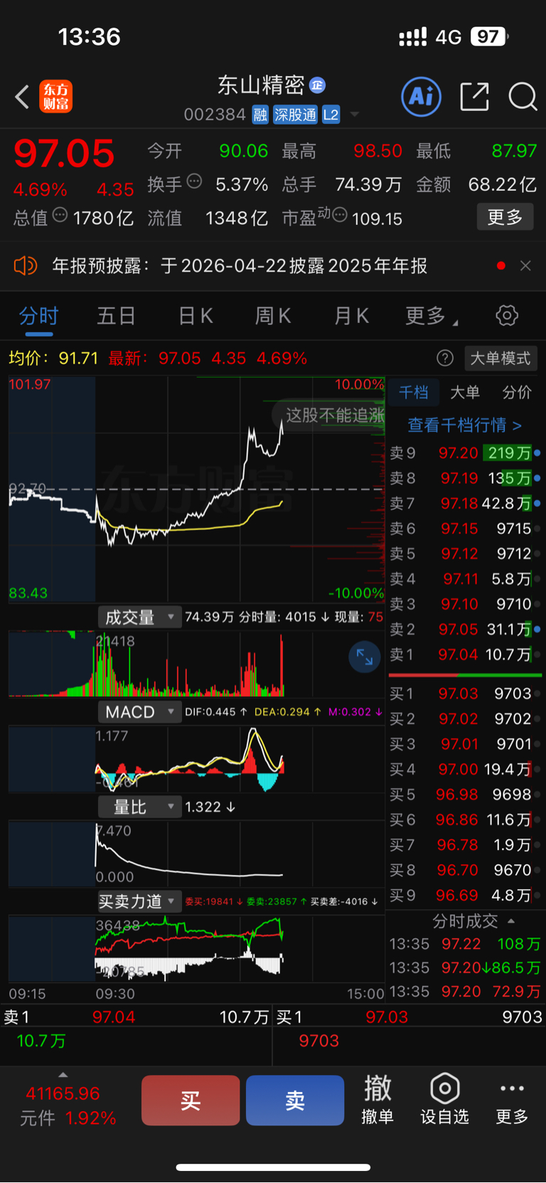Open the 量比 indicator dropdown
Viewport: 546px width, 1183px height.
pyautogui.click(x=139, y=807)
